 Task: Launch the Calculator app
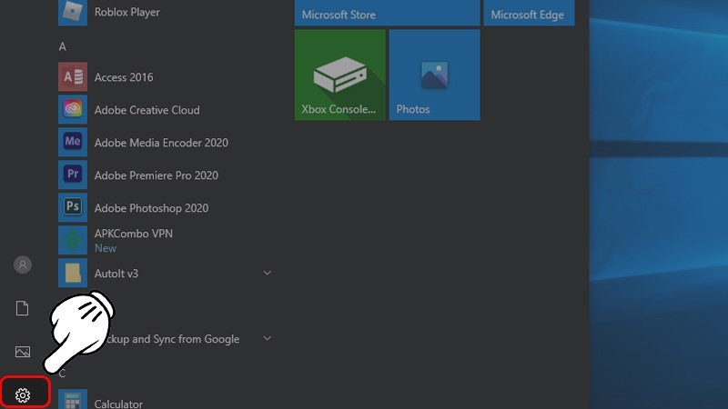pyautogui.click(x=118, y=403)
